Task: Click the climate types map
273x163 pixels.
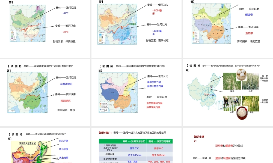Action: pyautogui.click(x=118, y=92)
